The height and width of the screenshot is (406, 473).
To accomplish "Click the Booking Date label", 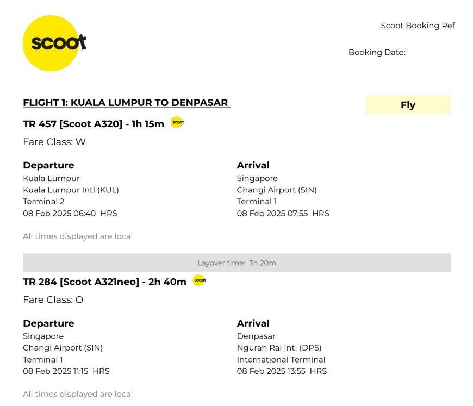I will [377, 52].
